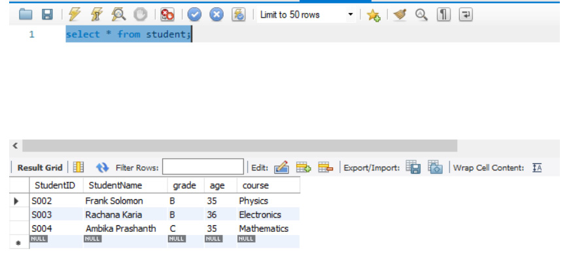Save snippet with star icon

pyautogui.click(x=373, y=15)
